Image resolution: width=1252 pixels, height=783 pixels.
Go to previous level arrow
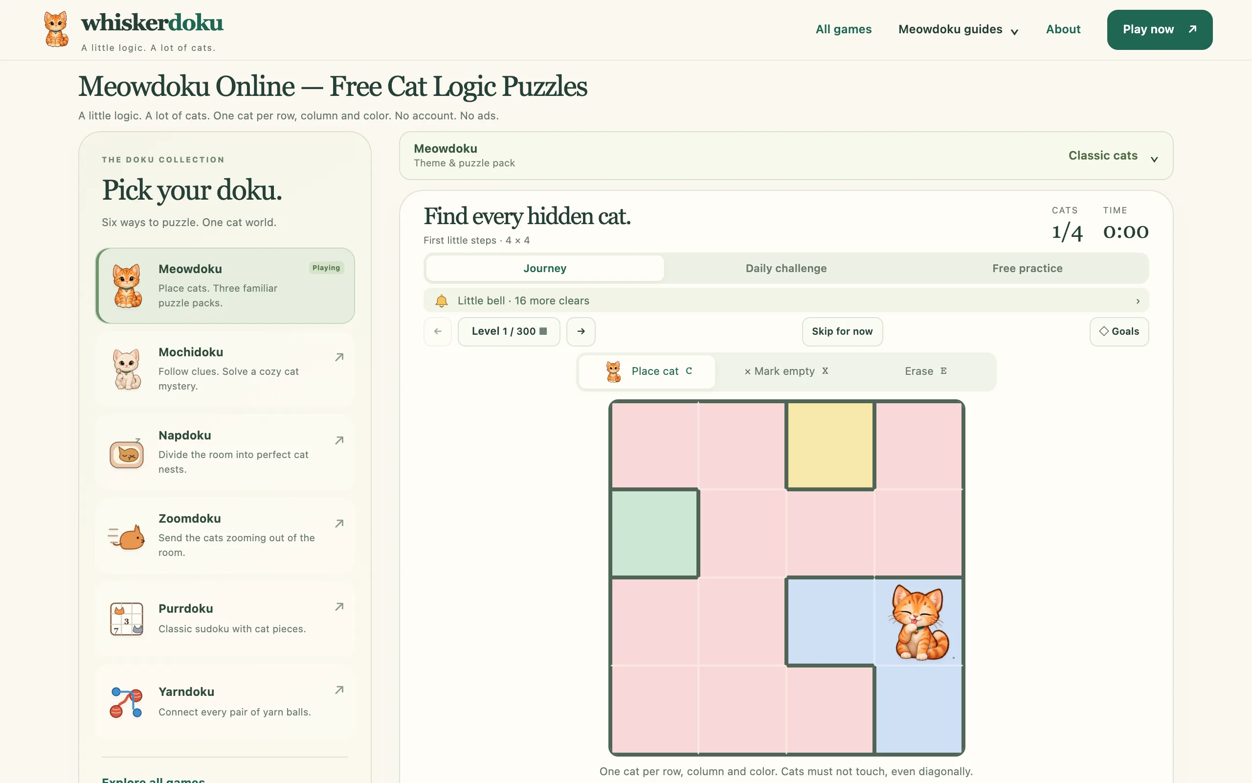[x=438, y=331]
